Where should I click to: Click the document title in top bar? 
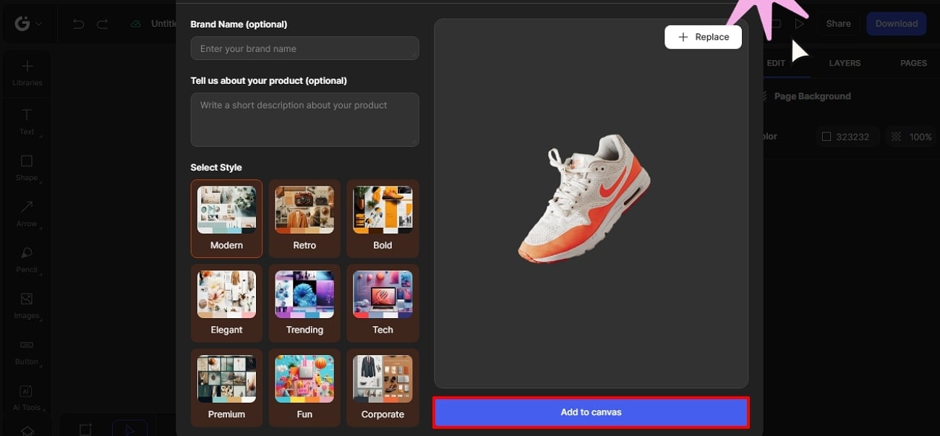point(164,24)
